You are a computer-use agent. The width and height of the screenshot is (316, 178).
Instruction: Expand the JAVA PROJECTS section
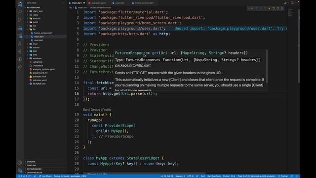point(35,173)
